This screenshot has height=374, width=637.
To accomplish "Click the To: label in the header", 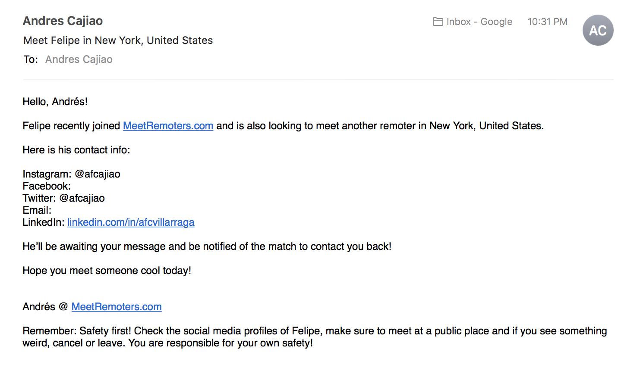I will tap(31, 59).
